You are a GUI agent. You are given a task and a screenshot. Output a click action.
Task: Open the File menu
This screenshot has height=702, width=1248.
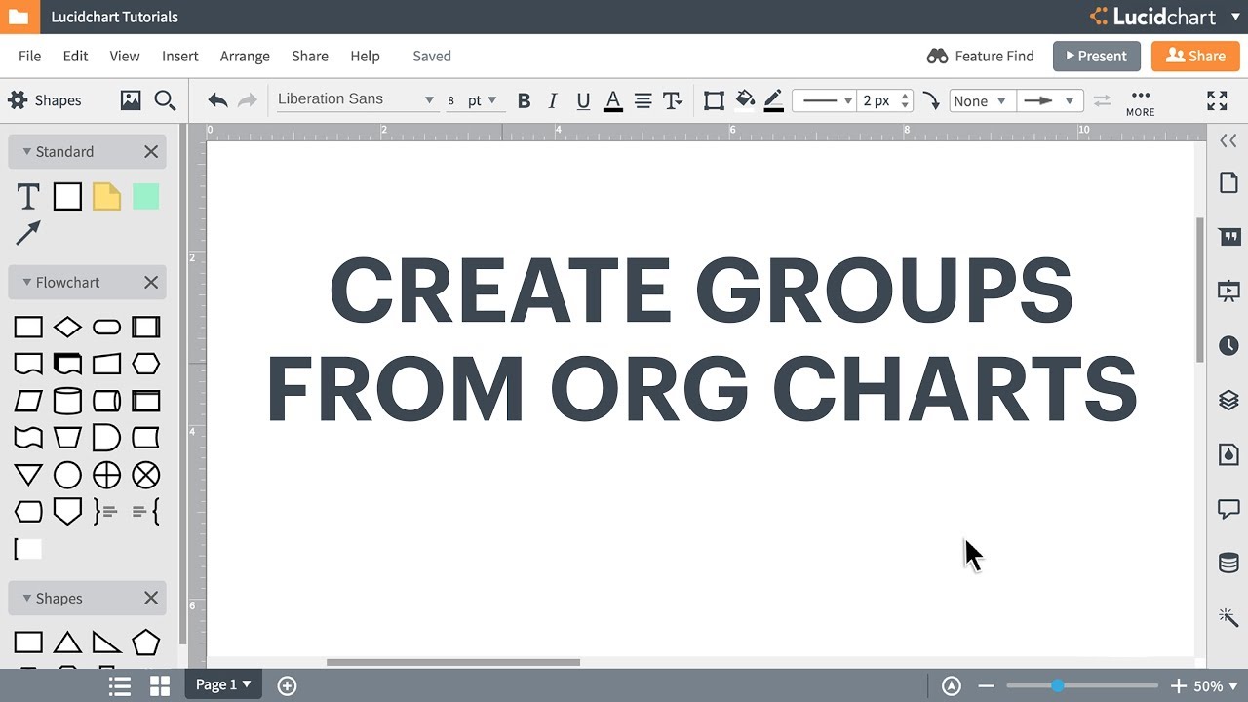[29, 56]
